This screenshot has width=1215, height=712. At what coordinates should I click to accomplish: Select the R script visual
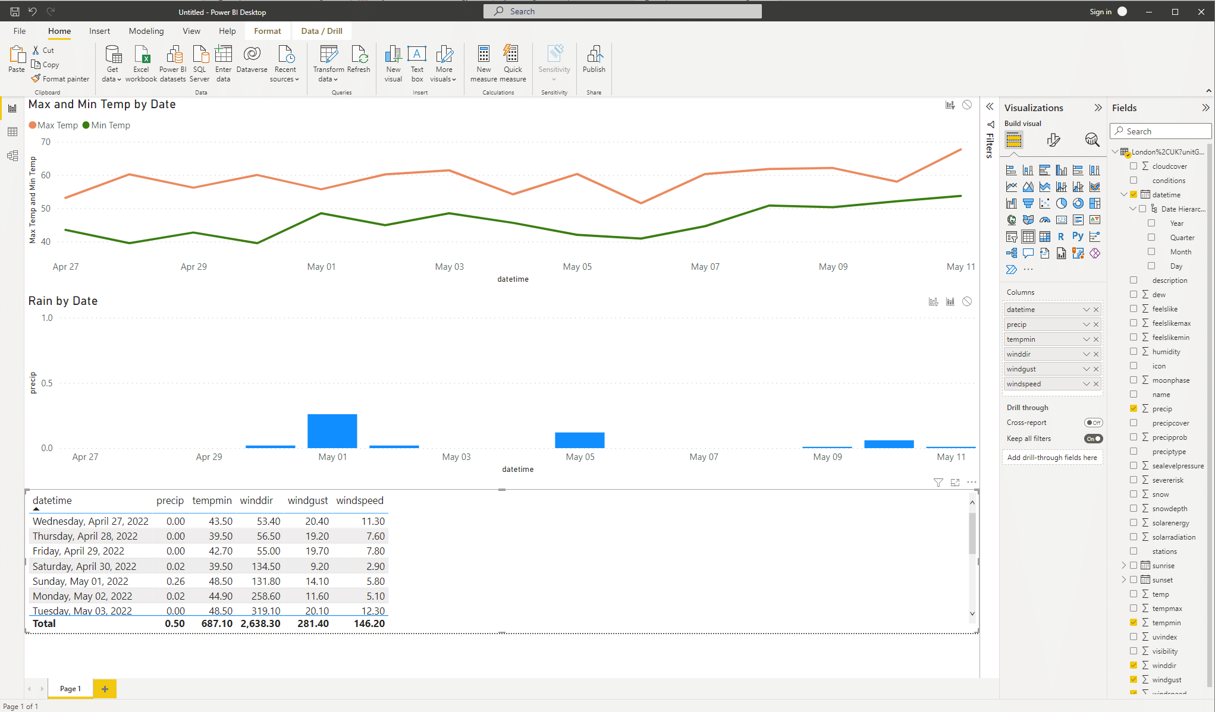(1062, 236)
